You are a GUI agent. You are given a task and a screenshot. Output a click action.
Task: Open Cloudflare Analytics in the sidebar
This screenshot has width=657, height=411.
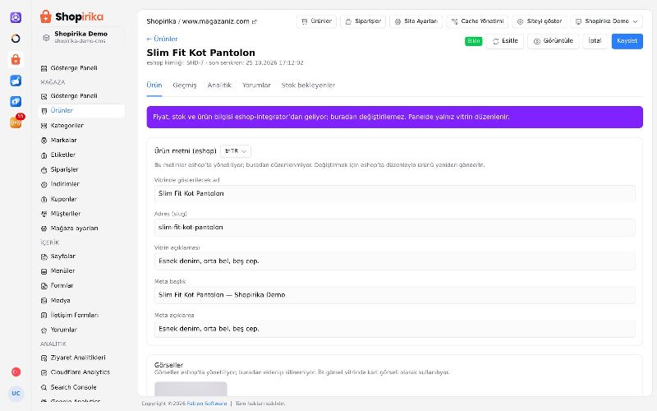(x=81, y=372)
